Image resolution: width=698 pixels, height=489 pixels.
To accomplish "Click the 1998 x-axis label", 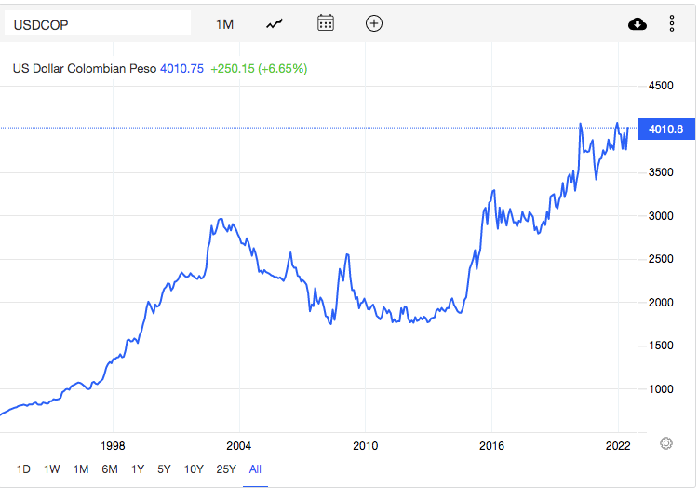I will tap(113, 446).
